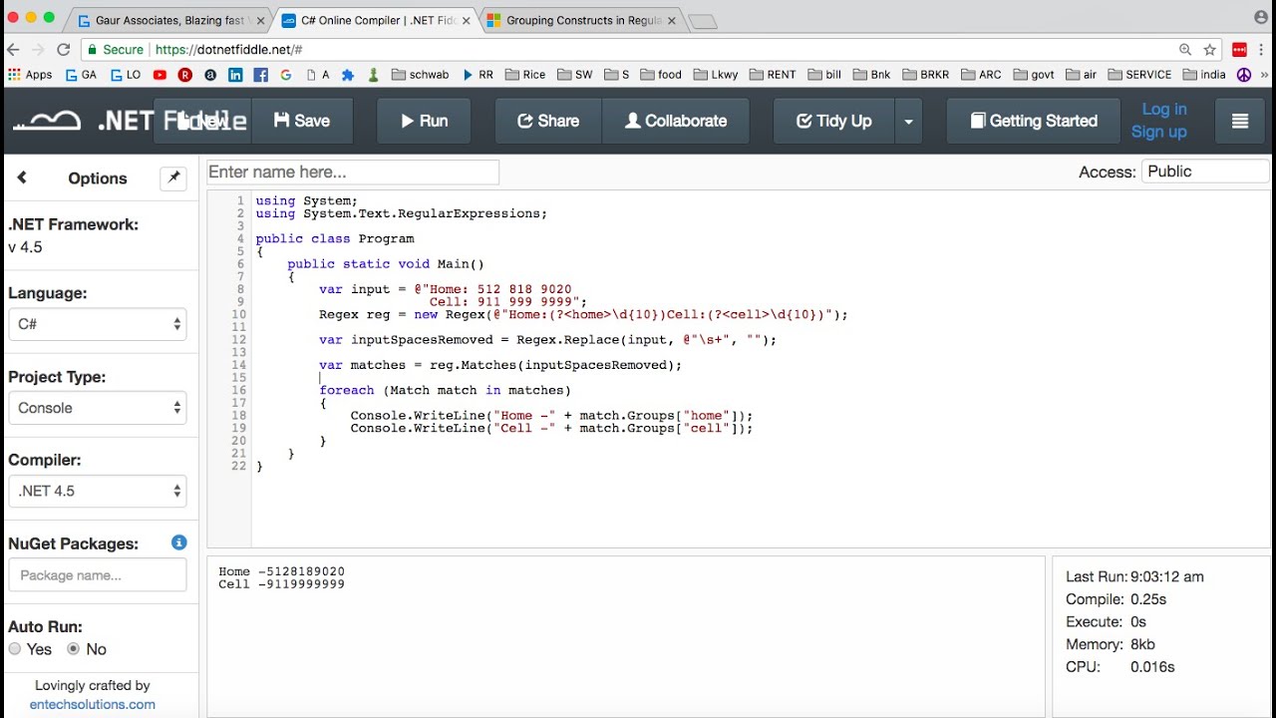The width and height of the screenshot is (1276, 718).
Task: Click the peace symbol bookmark icon
Action: point(1244,75)
